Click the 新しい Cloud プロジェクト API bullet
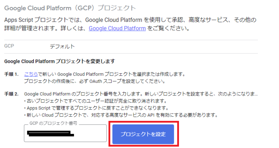Screen dimensions: 279x148 pyautogui.click(x=121, y=115)
